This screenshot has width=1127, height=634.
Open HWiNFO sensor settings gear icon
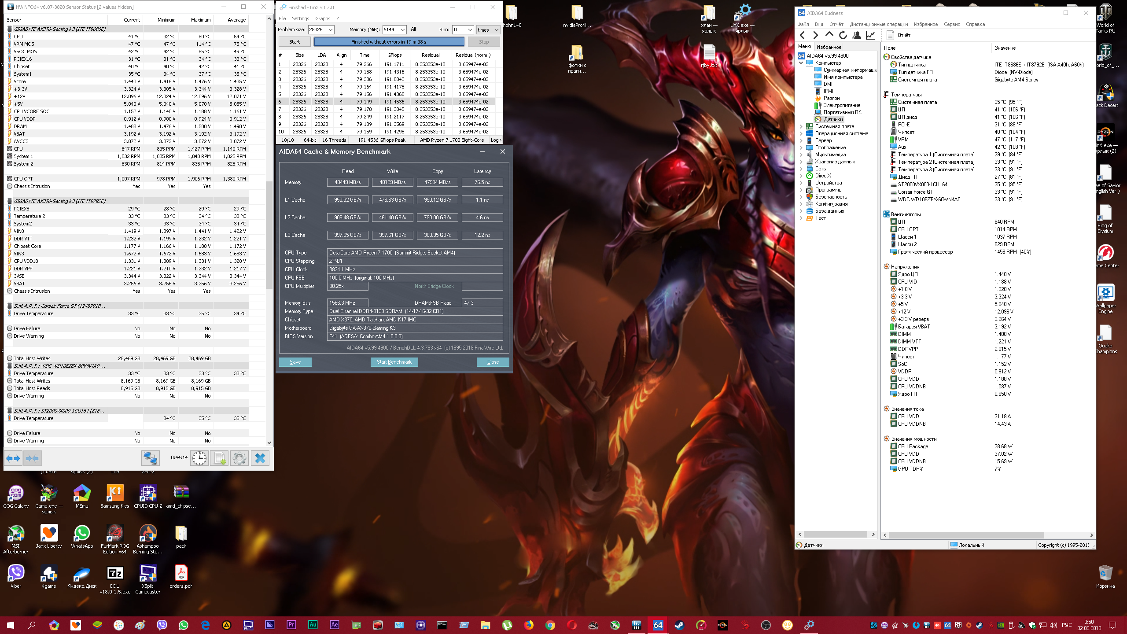pyautogui.click(x=239, y=458)
